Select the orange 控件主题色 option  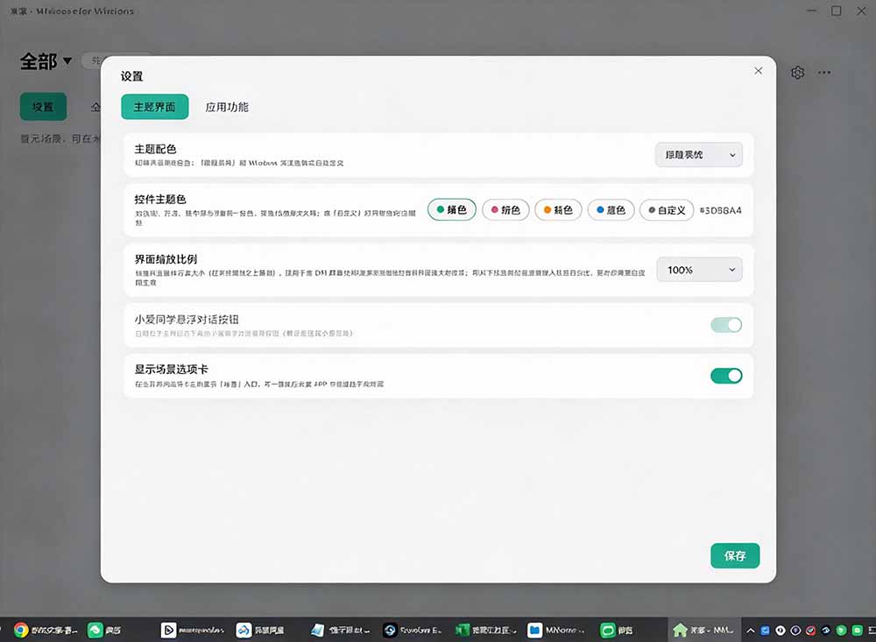pyautogui.click(x=558, y=210)
